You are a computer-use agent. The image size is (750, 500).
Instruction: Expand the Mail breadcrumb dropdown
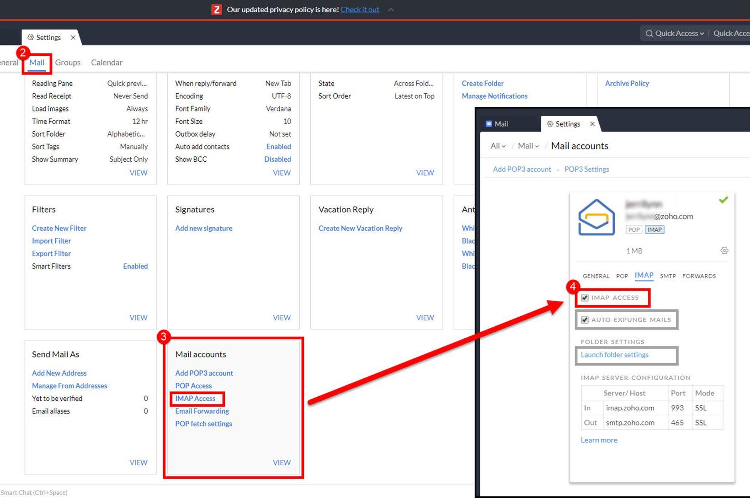528,146
